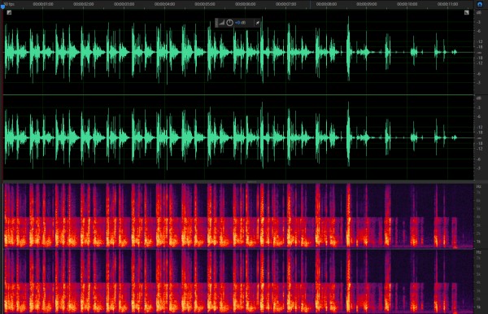
Task: Click the Hz scale of the top spectrogram
Action: 479,216
